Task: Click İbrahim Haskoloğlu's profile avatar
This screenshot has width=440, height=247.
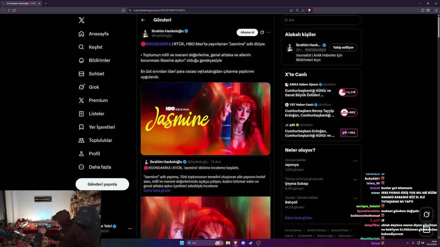Action: (145, 33)
